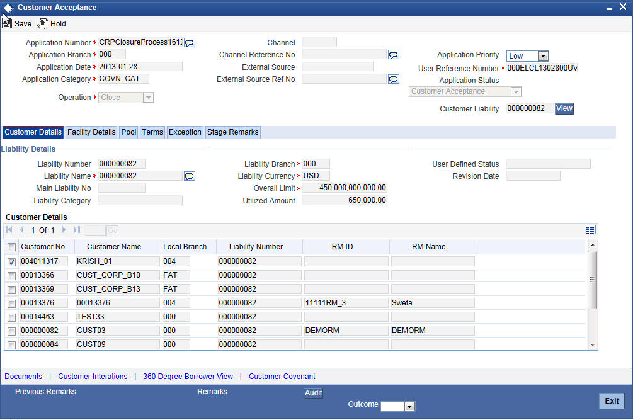Check the row for TEST33
Screen dimensions: 633x420
[12, 317]
